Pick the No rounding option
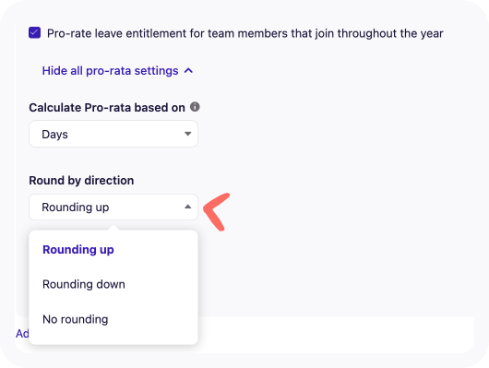Screen dimensions: 489x368 (x=76, y=319)
